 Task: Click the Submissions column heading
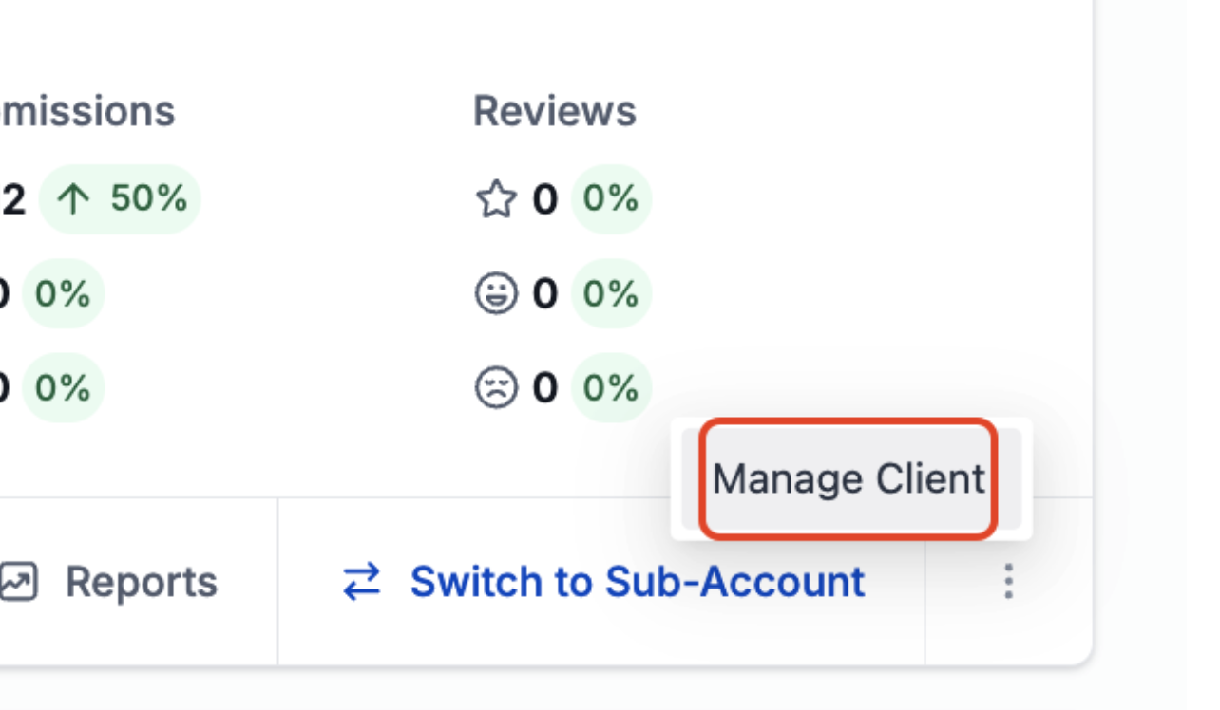[x=87, y=109]
